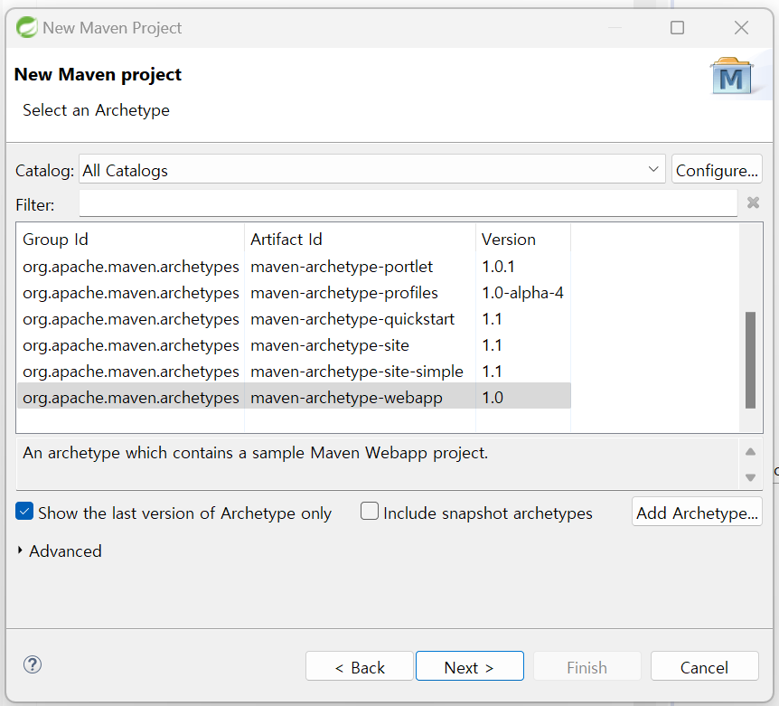
Task: Select the maven-archetype-webapp row
Action: pyautogui.click(x=294, y=398)
